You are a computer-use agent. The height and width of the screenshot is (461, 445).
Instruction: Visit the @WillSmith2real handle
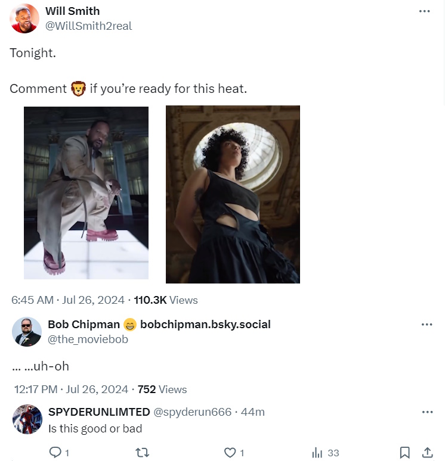[89, 26]
